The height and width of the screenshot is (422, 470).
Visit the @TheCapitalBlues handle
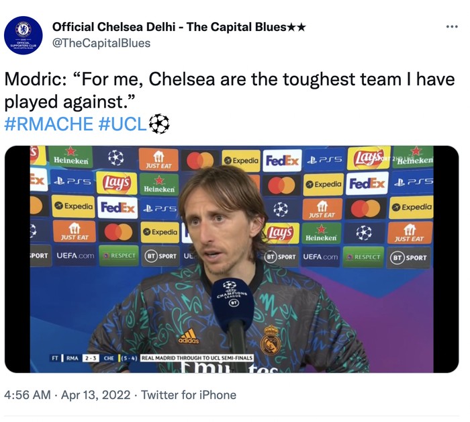pyautogui.click(x=101, y=43)
